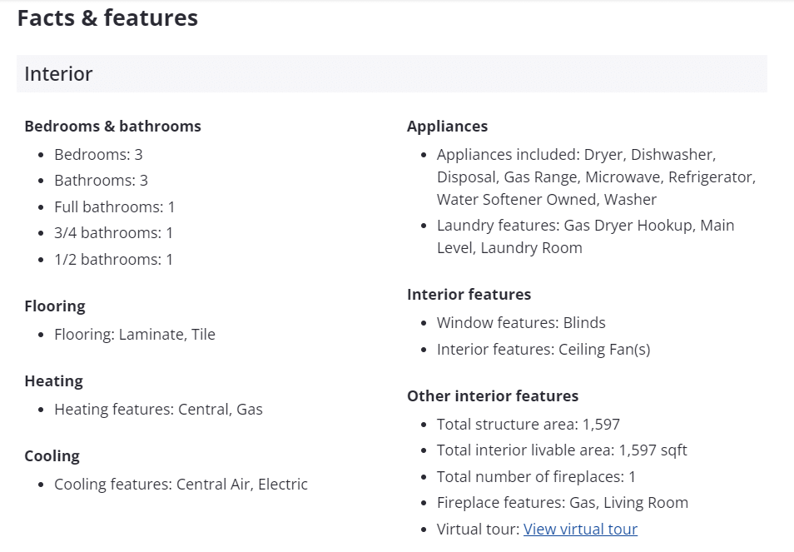Click the Flooring subheading

55,306
